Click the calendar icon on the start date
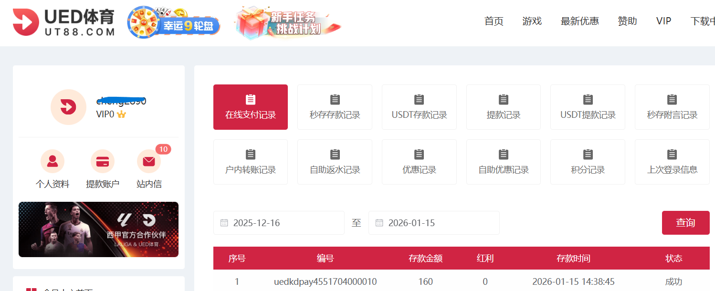The image size is (715, 291). [x=223, y=222]
